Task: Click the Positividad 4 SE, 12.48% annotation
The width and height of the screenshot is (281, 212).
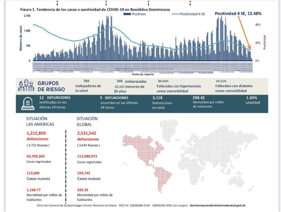Action: point(238,13)
